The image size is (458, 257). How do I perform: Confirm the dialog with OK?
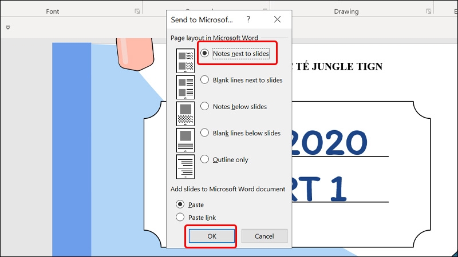(x=211, y=236)
